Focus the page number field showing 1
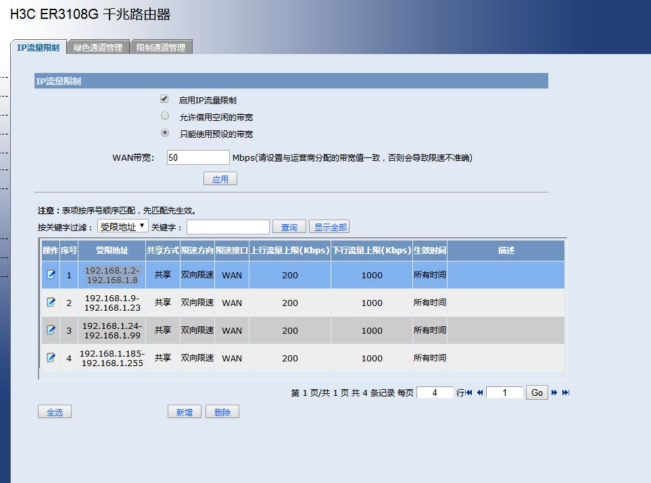Screen dimensions: 651x483 [x=504, y=392]
